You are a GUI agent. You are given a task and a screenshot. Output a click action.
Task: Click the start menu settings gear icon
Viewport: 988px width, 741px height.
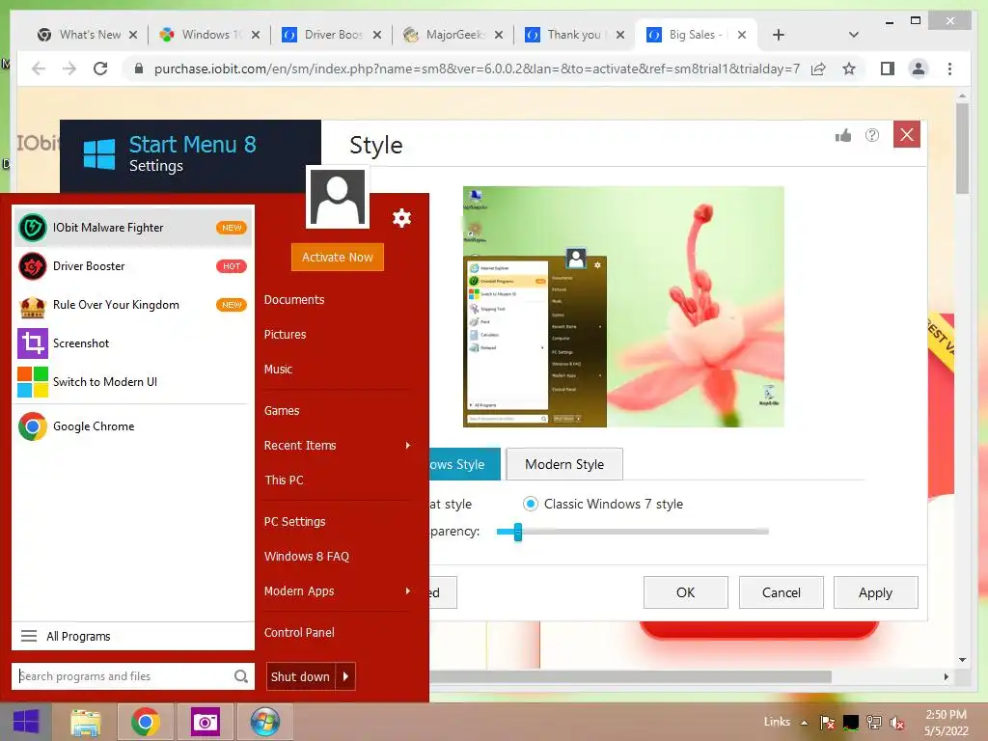[401, 218]
